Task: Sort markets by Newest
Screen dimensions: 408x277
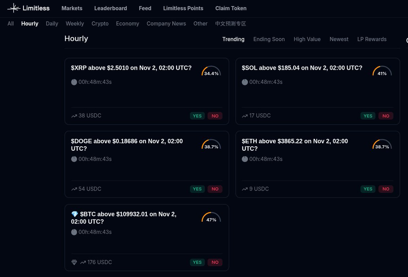Action: [339, 39]
